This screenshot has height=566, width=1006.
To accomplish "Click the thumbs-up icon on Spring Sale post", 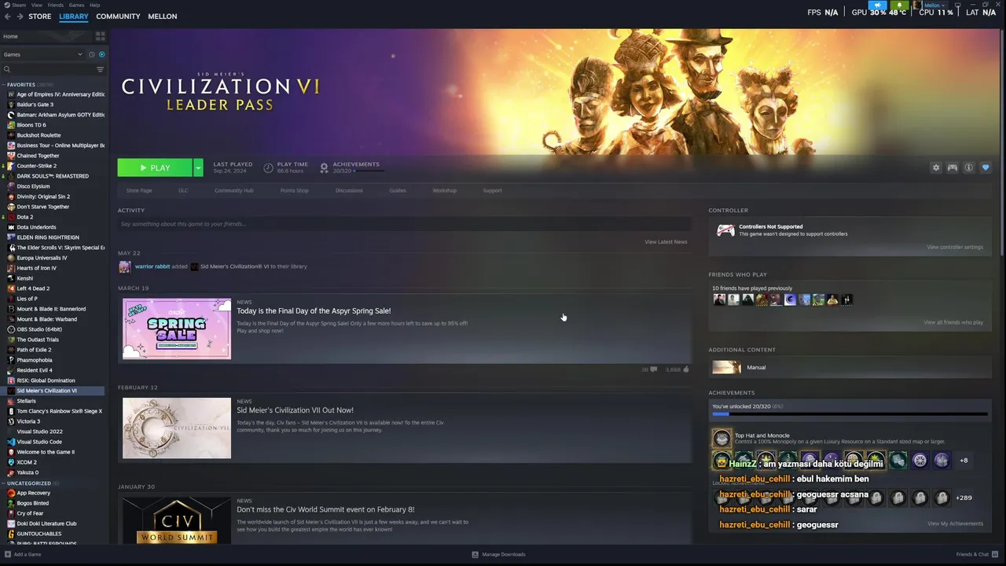I will click(686, 369).
